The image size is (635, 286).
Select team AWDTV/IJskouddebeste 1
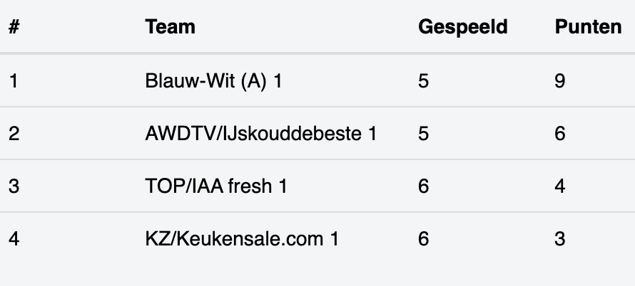(261, 133)
